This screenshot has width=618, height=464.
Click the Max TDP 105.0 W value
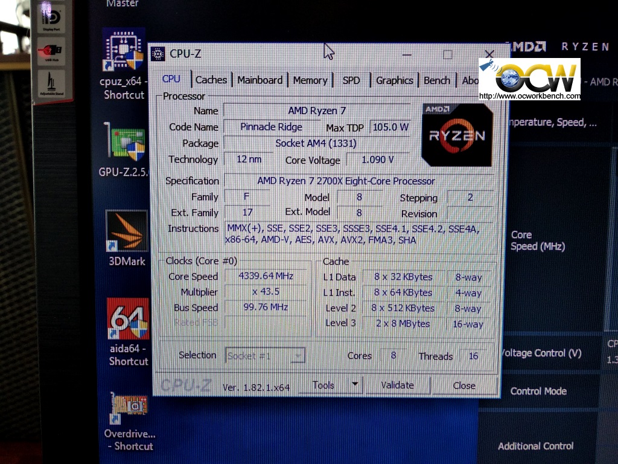pos(390,127)
